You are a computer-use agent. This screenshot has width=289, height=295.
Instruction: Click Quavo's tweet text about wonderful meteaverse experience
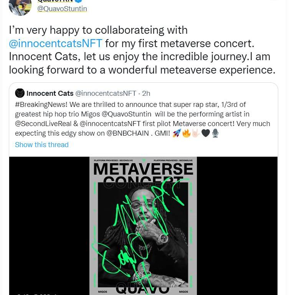click(x=142, y=70)
